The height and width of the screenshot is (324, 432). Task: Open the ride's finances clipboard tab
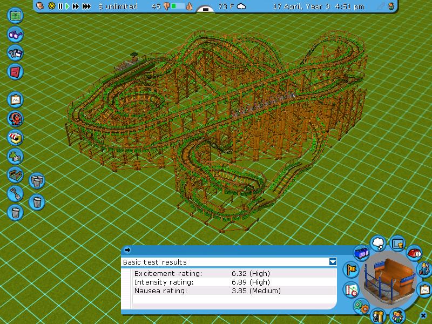424,289
